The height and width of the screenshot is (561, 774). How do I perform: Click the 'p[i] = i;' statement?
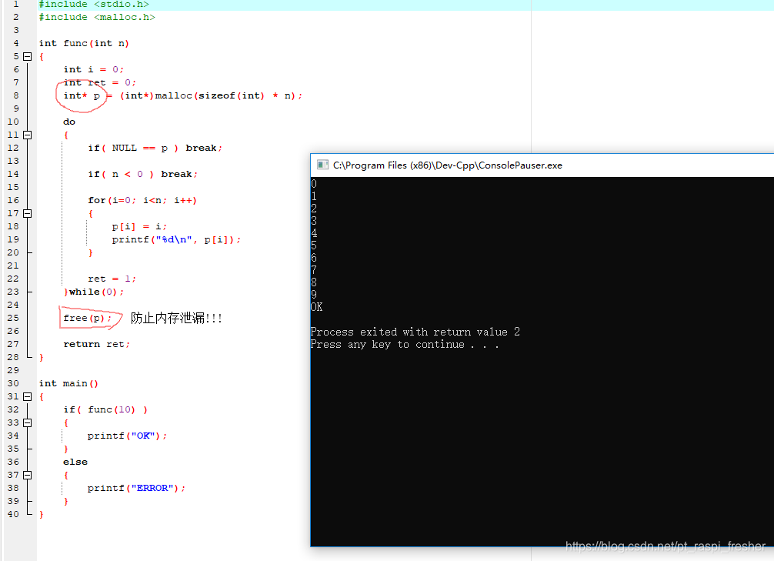[139, 227]
